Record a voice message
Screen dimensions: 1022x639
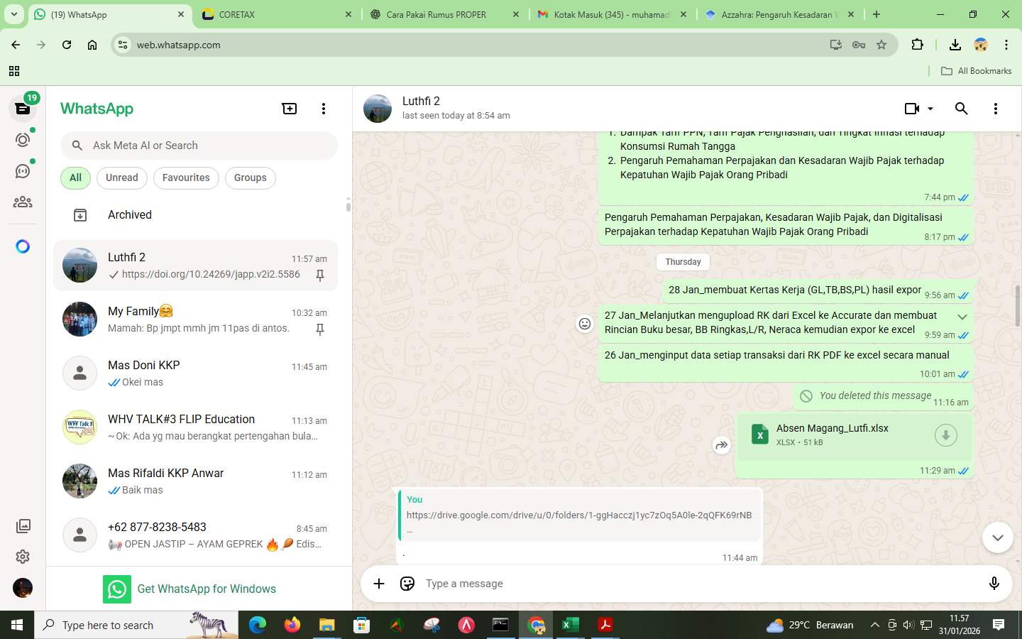[x=994, y=583]
